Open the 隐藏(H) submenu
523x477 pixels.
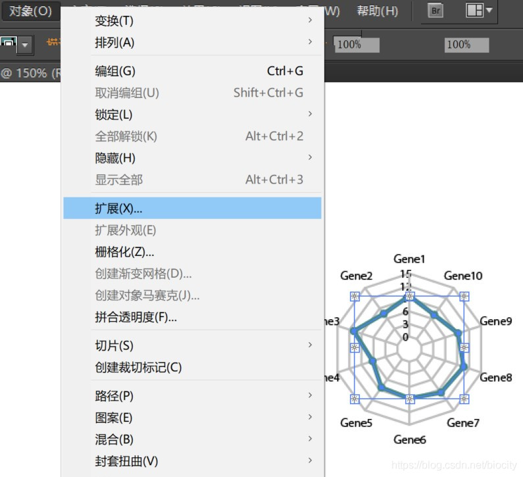coord(193,158)
